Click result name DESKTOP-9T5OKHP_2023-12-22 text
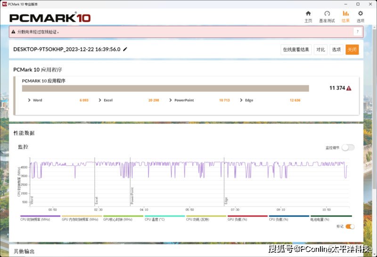The image size is (377, 257). point(67,49)
